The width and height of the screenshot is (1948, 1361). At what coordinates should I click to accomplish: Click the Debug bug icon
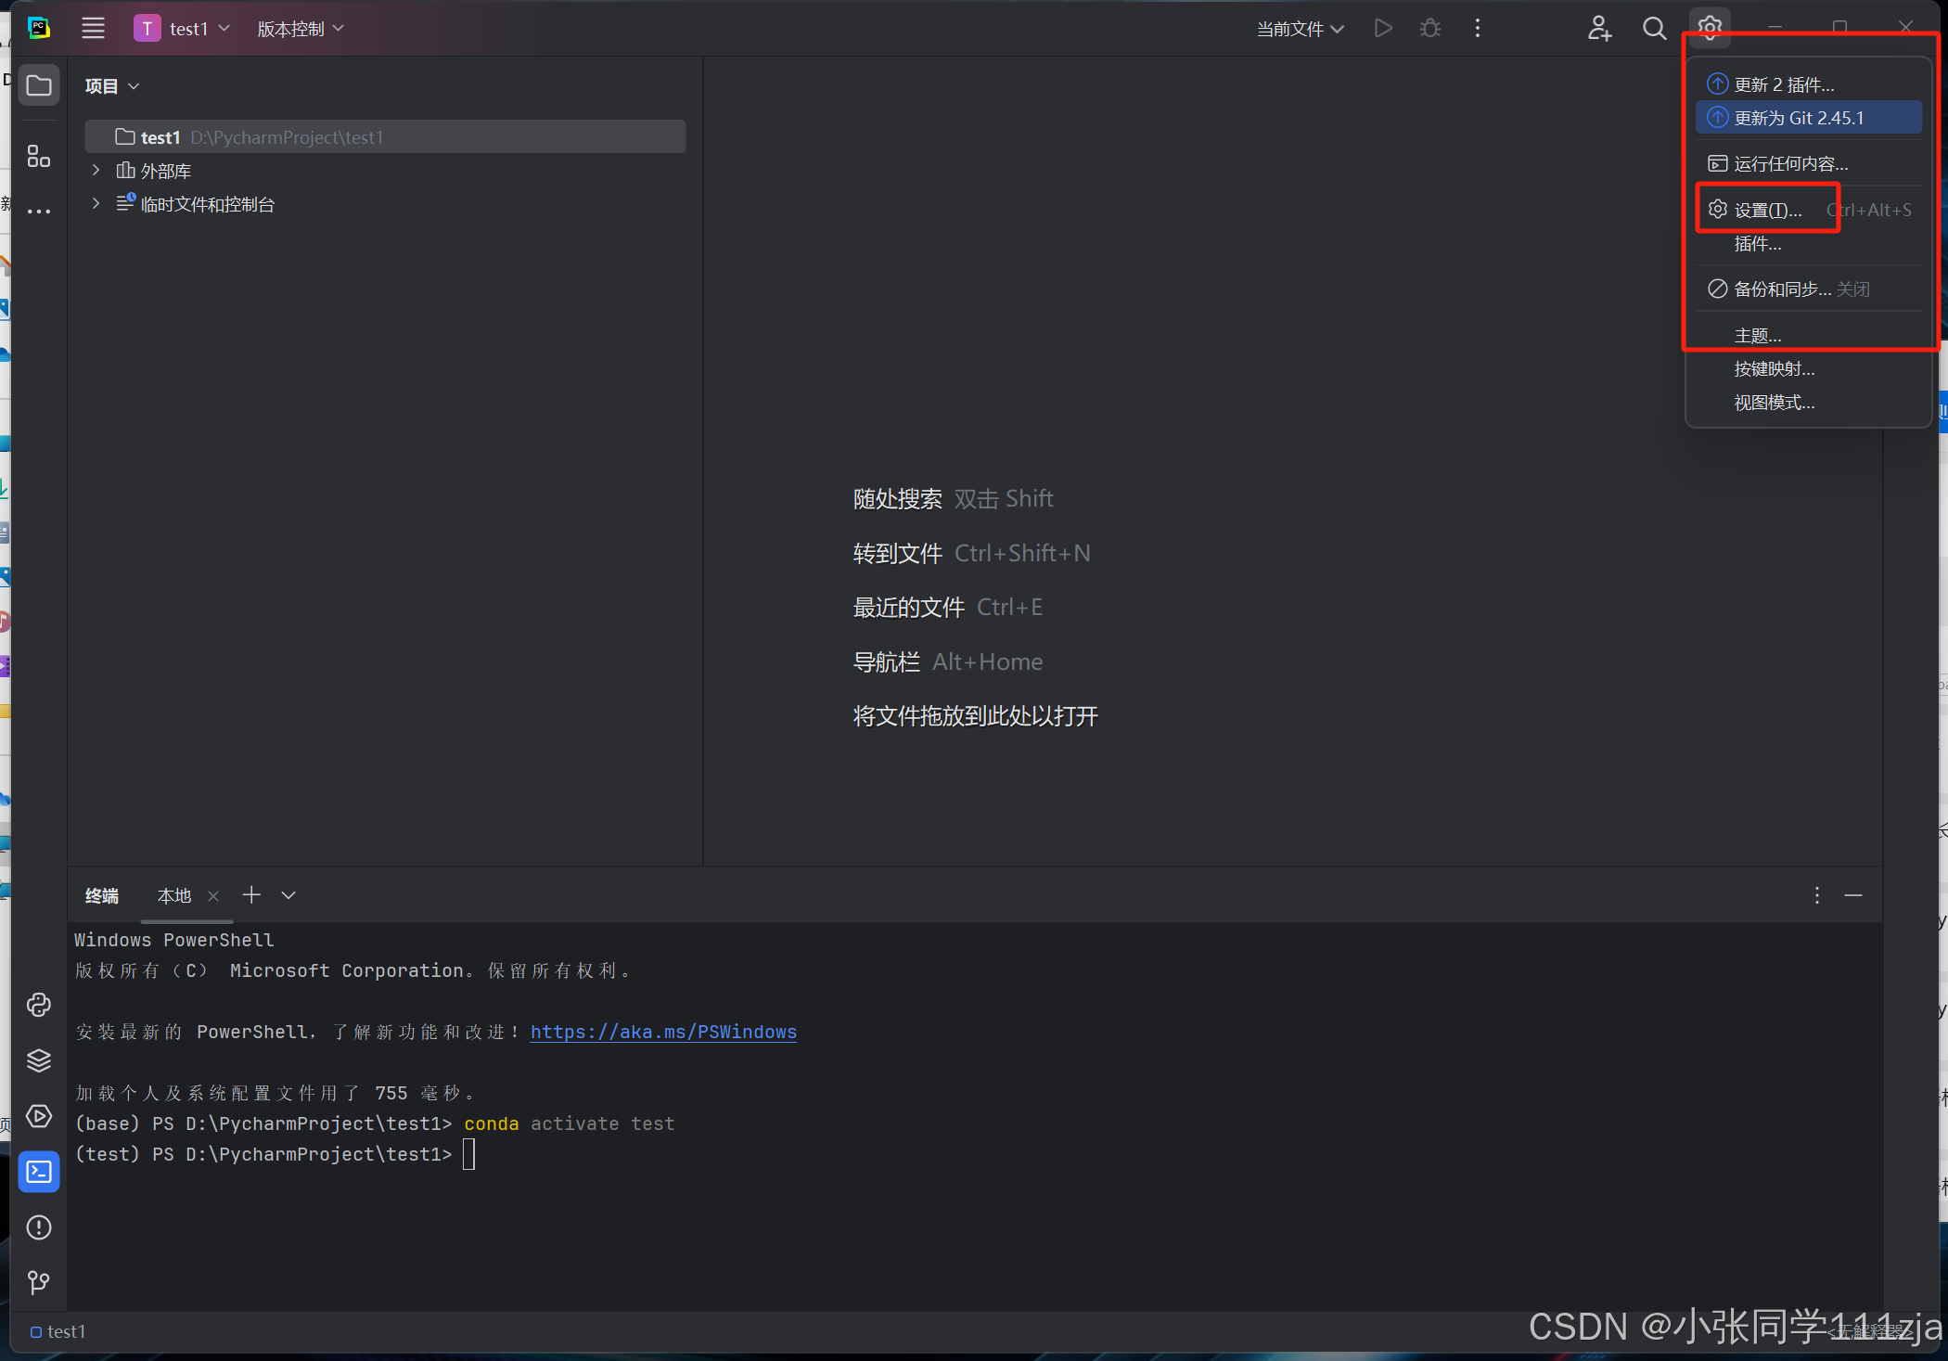(1430, 29)
